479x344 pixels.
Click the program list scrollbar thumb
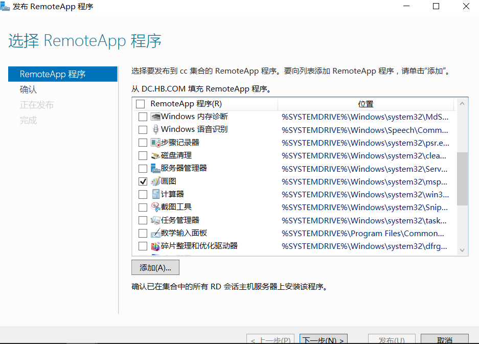tap(462, 179)
